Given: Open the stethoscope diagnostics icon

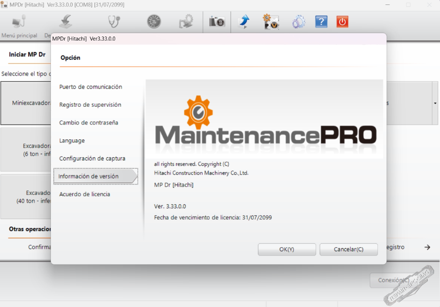Looking at the screenshot, I should (x=114, y=22).
